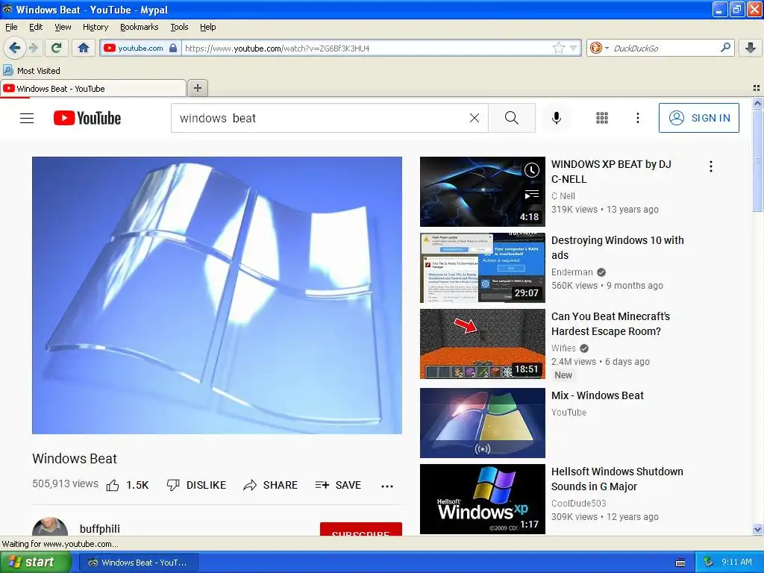Open the Hellsoft Windows XP thumbnail
Viewport: 764px width, 573px height.
point(483,499)
